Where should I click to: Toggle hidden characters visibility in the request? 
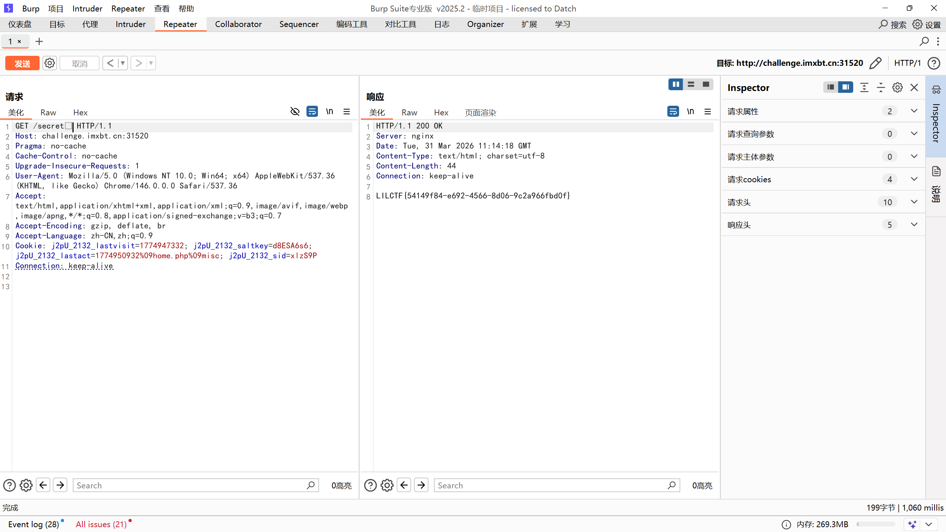(x=295, y=112)
